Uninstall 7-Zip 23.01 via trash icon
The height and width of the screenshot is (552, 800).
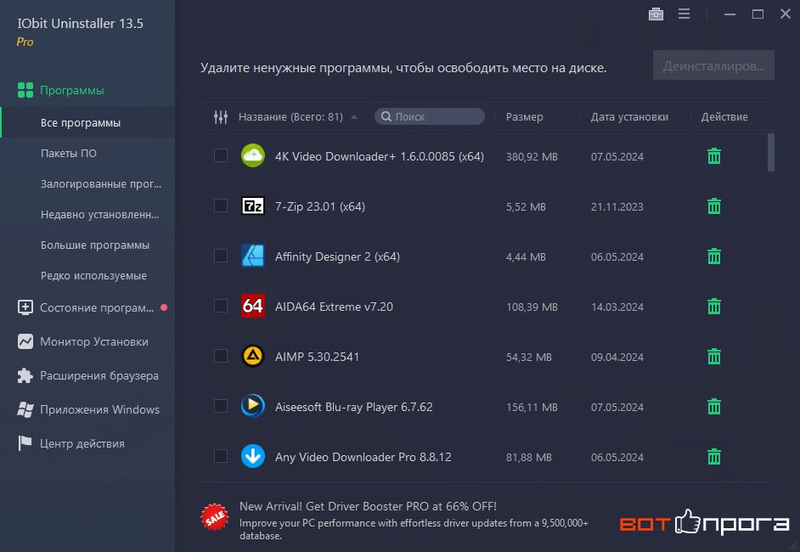713,206
